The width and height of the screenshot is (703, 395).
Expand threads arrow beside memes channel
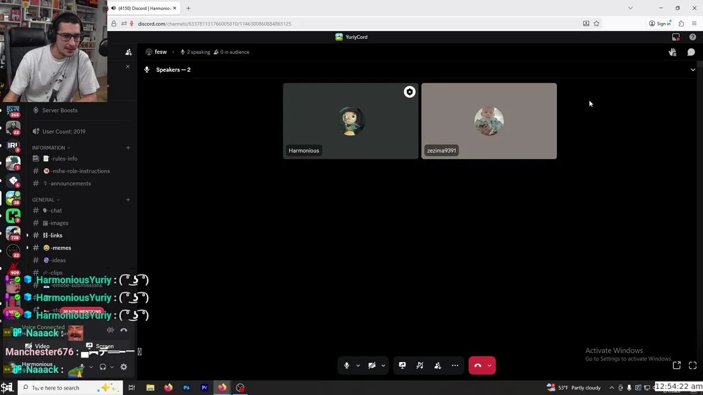click(x=27, y=248)
